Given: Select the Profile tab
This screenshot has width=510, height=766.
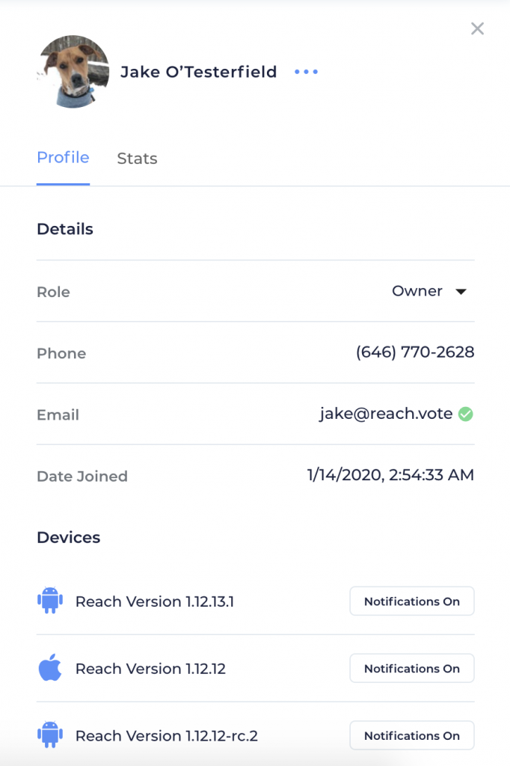Looking at the screenshot, I should 63,158.
